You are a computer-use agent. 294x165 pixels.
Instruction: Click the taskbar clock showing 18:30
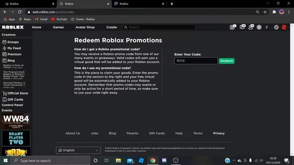coord(273,160)
